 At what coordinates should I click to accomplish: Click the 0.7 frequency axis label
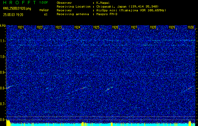(x=3, y=104)
